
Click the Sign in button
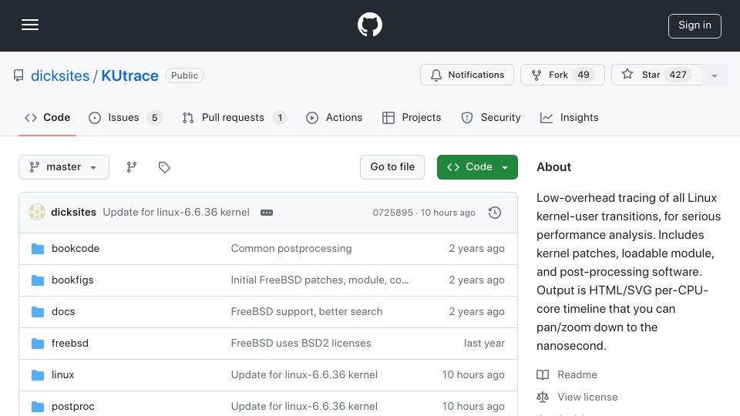tap(695, 26)
